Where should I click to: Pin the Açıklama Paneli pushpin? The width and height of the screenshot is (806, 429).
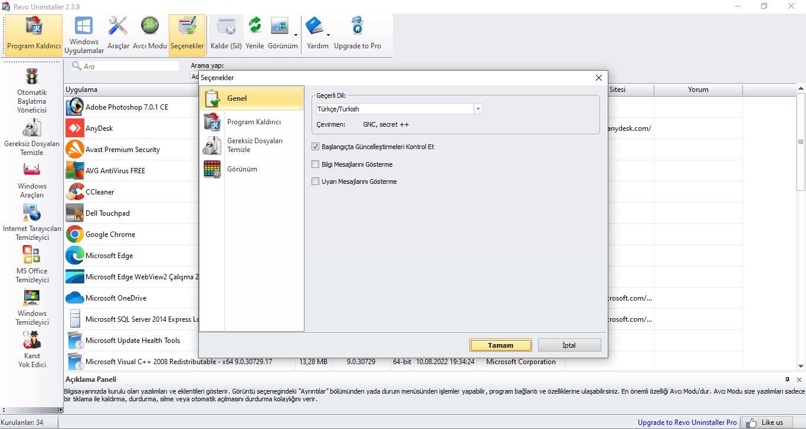pos(787,379)
